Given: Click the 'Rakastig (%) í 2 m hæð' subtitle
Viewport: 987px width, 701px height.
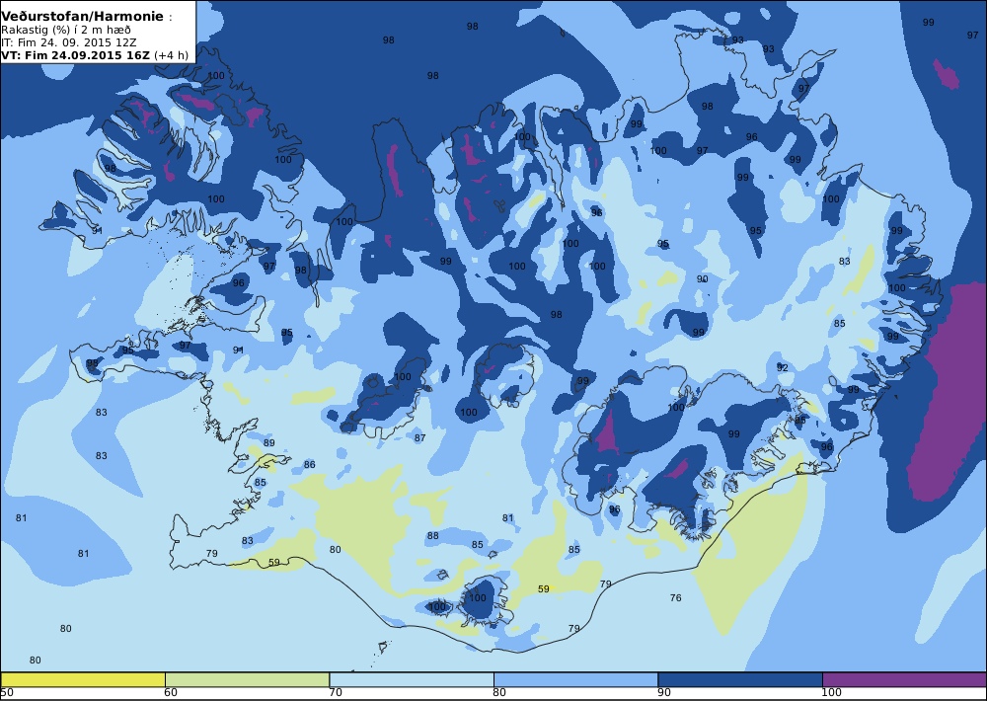Looking at the screenshot, I should [x=66, y=31].
